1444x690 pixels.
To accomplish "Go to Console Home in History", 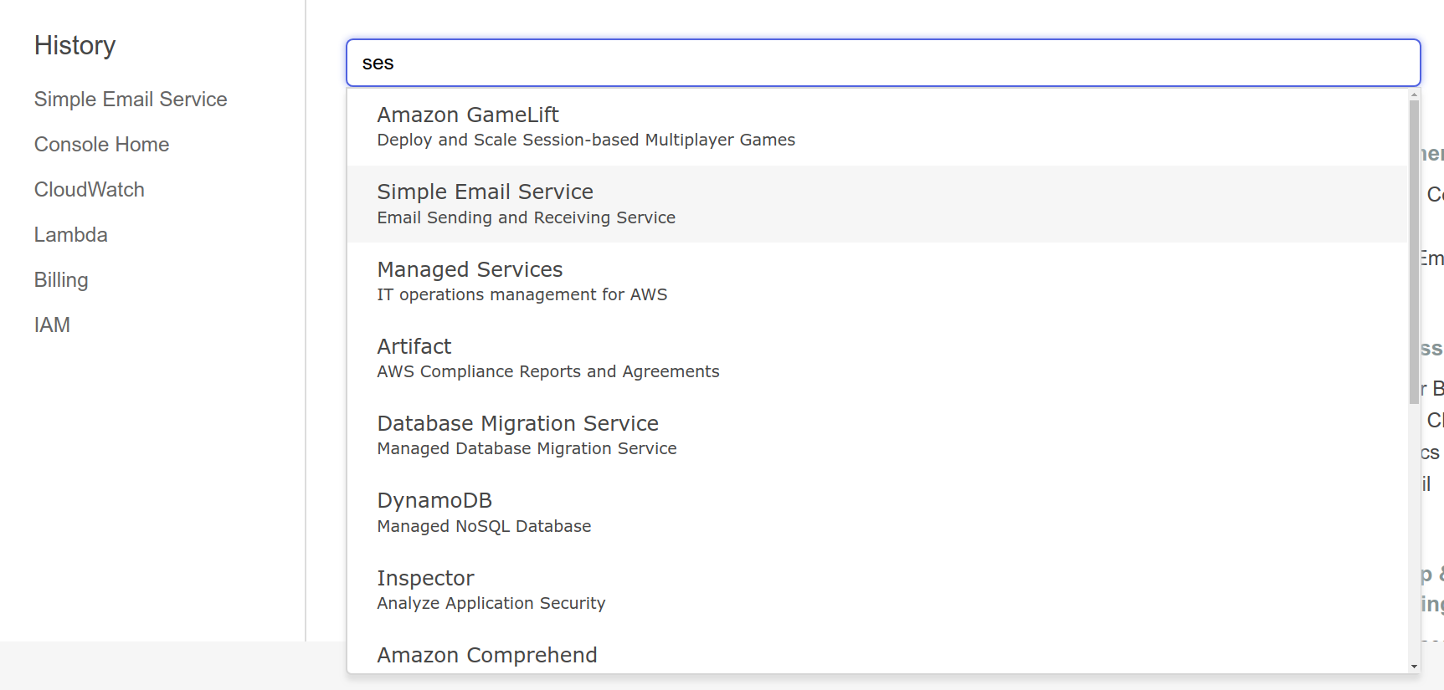I will click(101, 145).
